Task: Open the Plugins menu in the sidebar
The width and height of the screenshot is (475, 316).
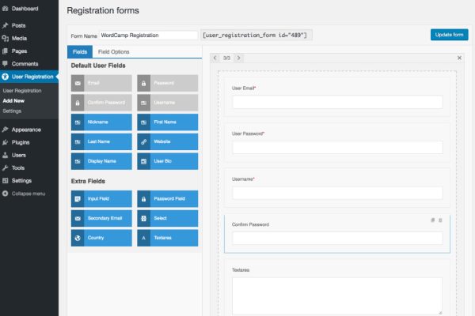Action: [x=21, y=142]
